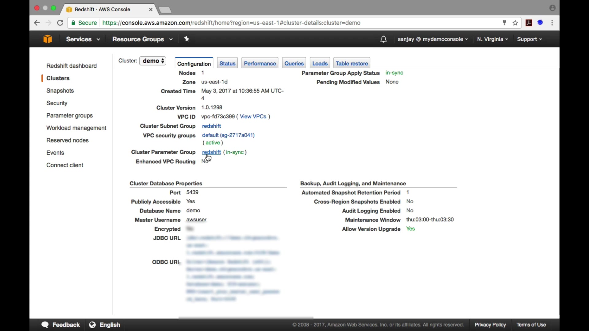Bookmark the page with the star icon

pos(515,23)
